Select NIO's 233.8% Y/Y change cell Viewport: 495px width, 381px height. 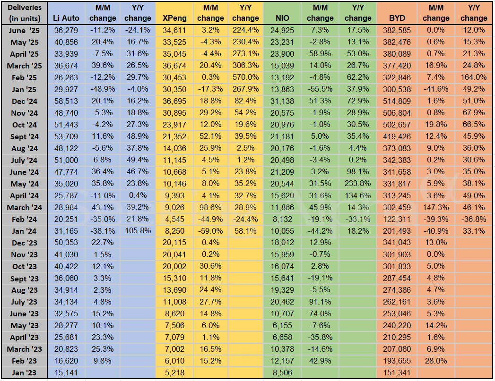358,184
